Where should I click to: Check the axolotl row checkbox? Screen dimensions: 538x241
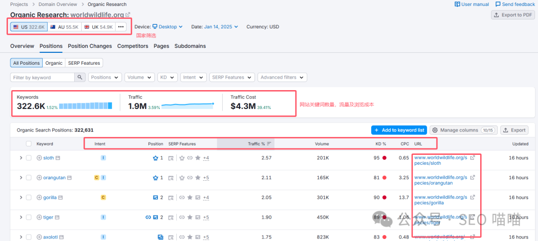coord(29,237)
